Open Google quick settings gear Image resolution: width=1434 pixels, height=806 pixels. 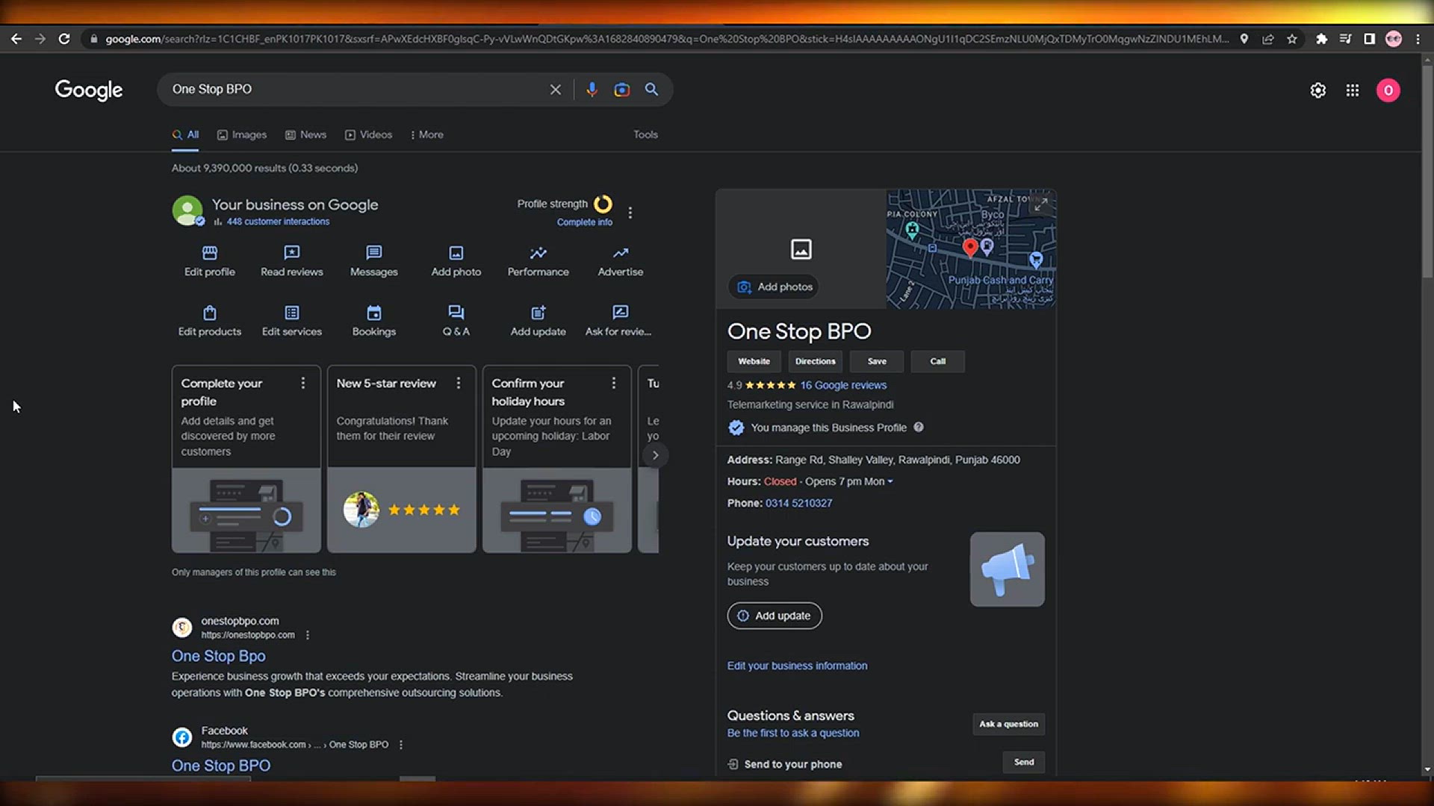pyautogui.click(x=1318, y=90)
